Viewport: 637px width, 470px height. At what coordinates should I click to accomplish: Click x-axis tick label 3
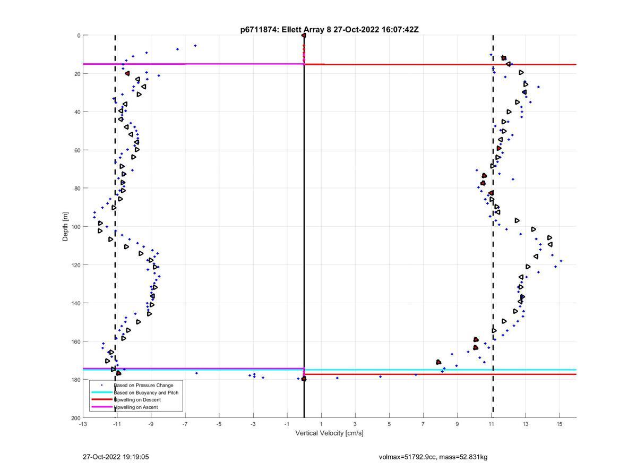[355, 424]
